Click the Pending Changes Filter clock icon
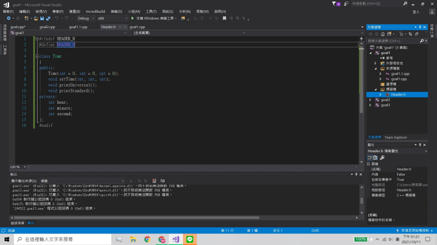The height and width of the screenshot is (245, 437). pos(401,34)
